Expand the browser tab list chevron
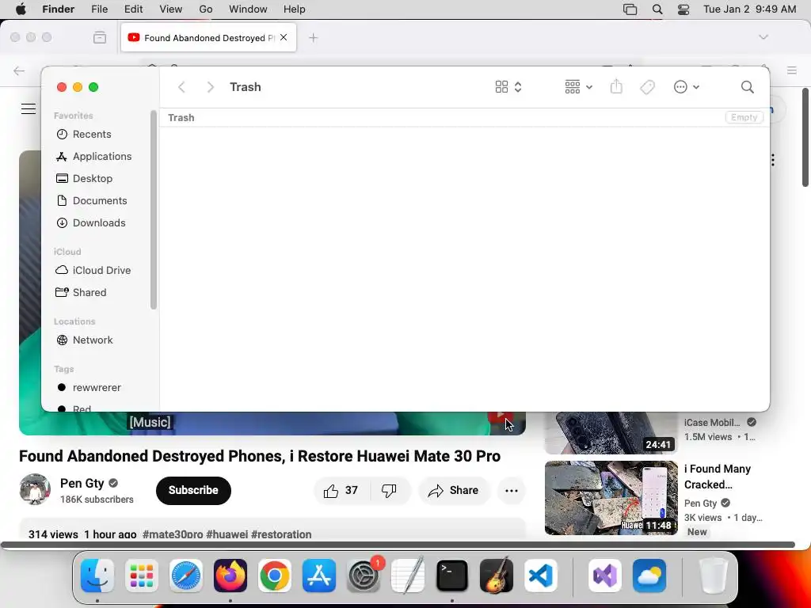 763,37
